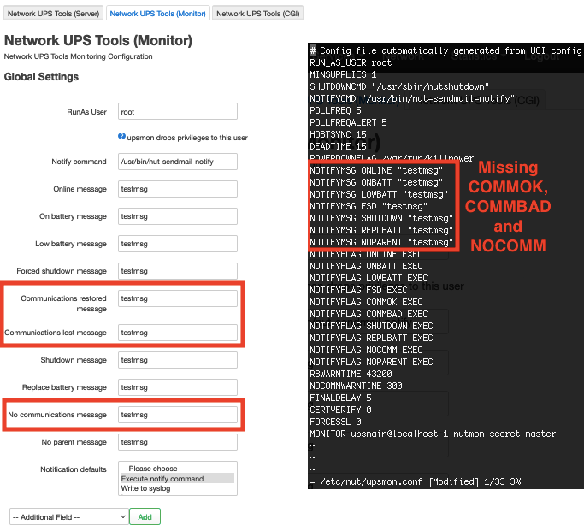This screenshot has height=531, width=584.
Task: Click the 'NOTIFYMSG FSD' terminal line
Action: (x=369, y=206)
